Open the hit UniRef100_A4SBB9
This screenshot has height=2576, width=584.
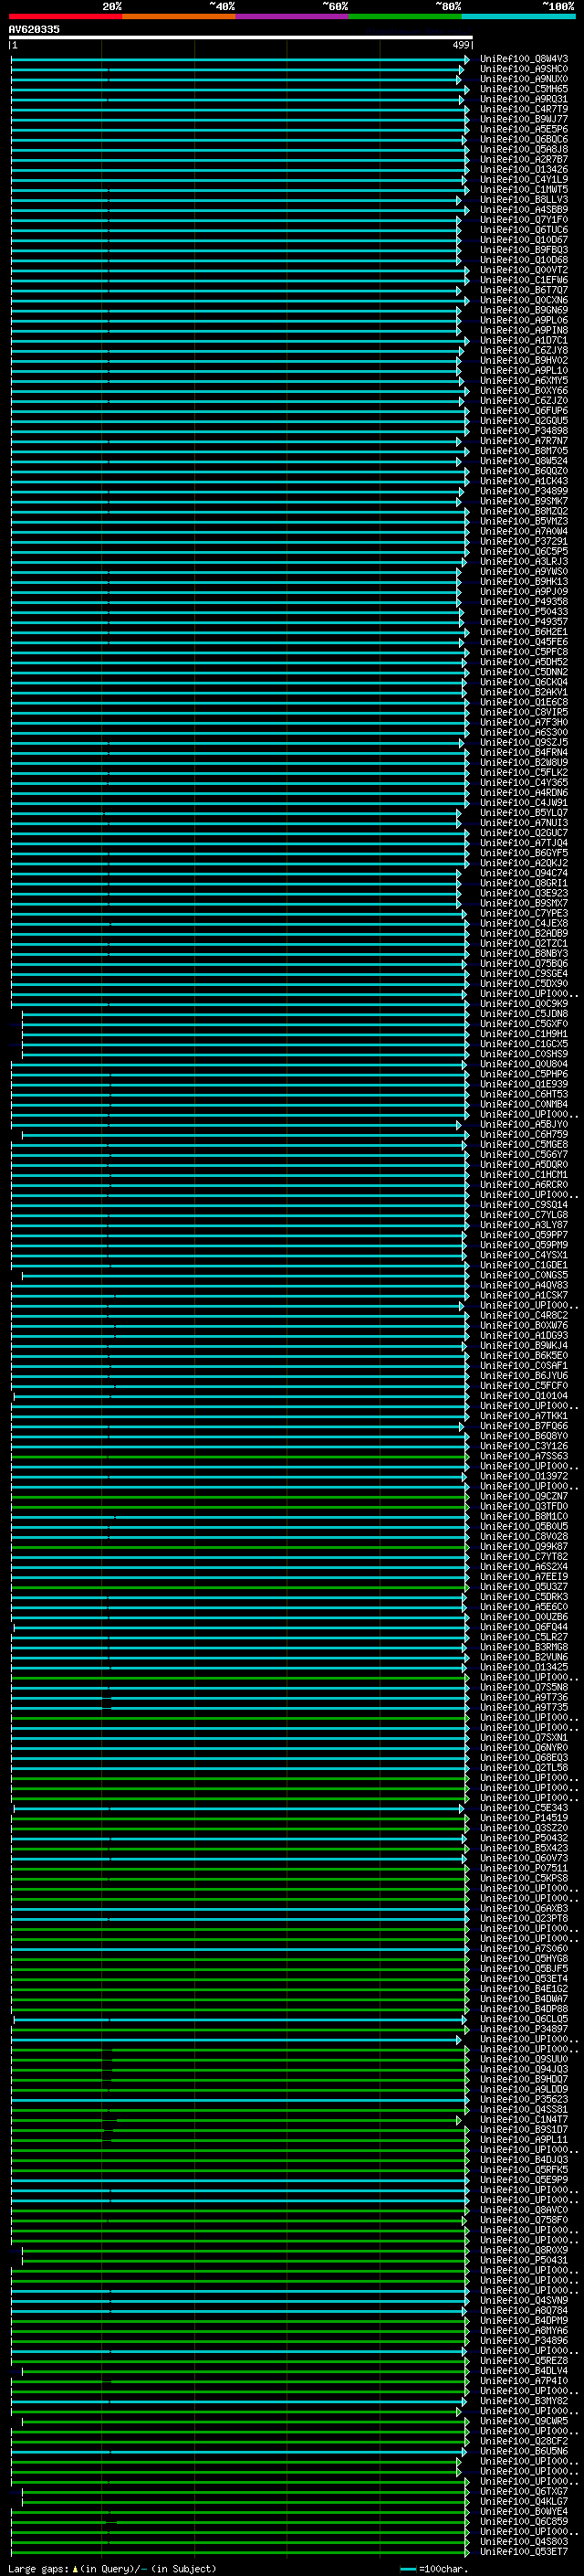coord(524,210)
